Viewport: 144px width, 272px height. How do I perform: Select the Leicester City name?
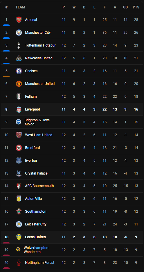click(36, 224)
